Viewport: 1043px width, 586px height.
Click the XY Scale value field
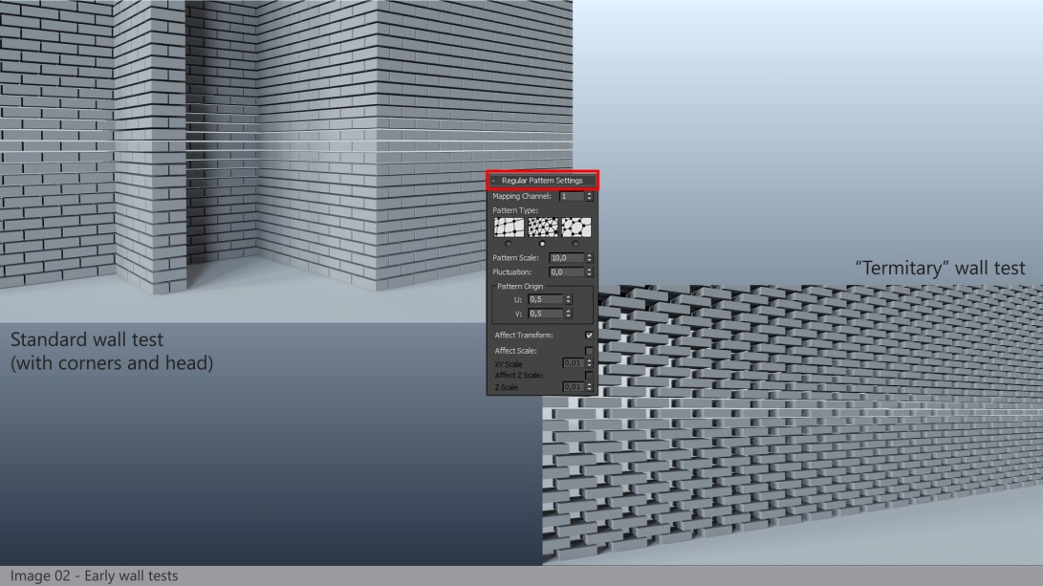click(573, 362)
